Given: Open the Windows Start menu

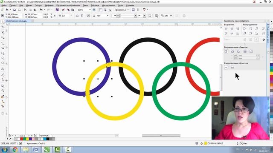Looking at the screenshot, I should [4, 150].
